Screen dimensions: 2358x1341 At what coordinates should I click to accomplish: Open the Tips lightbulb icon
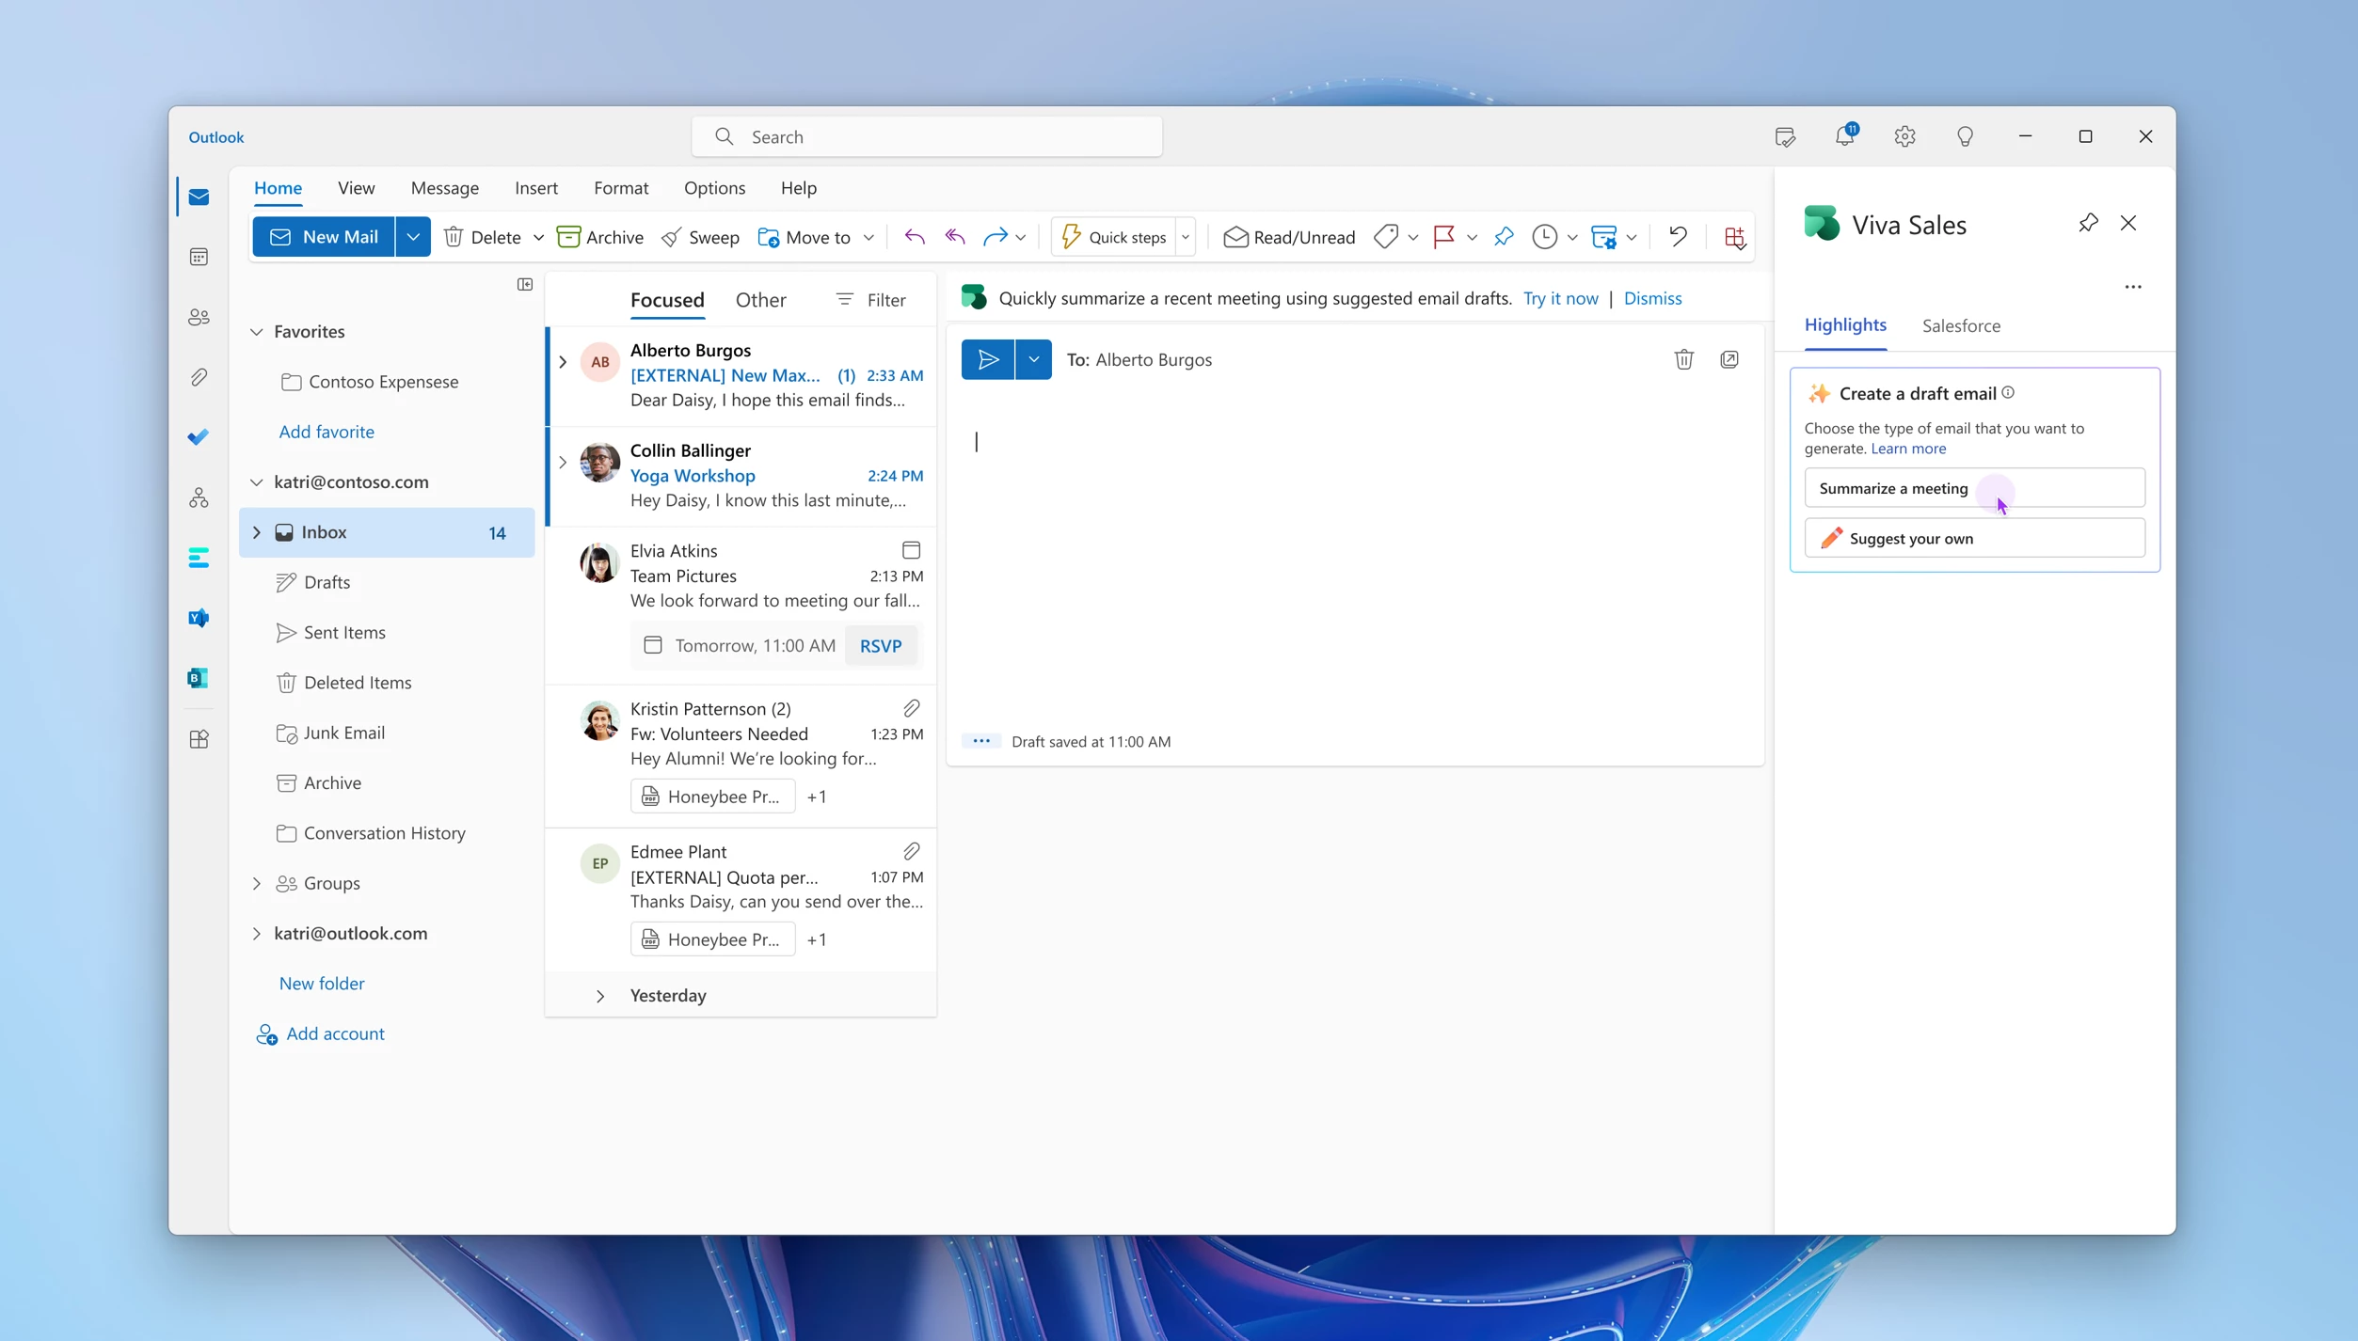(1965, 136)
